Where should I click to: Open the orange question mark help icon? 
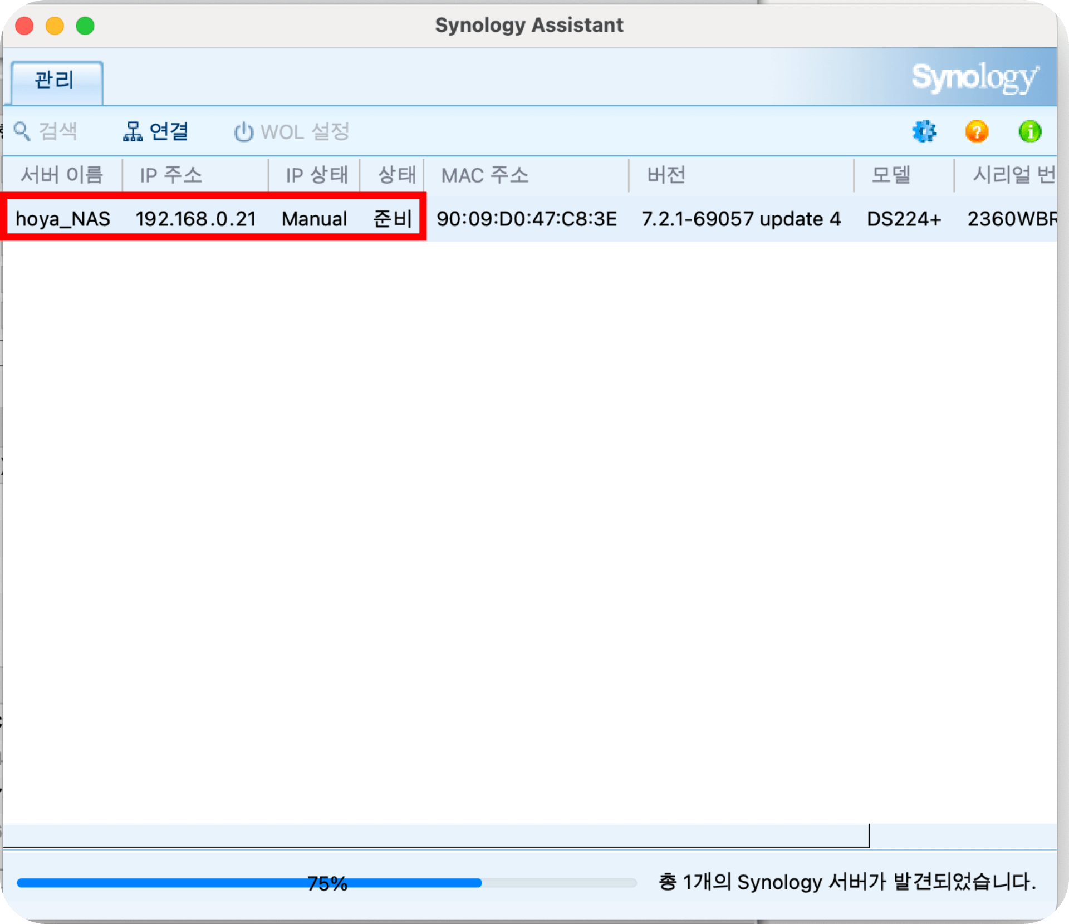click(977, 132)
